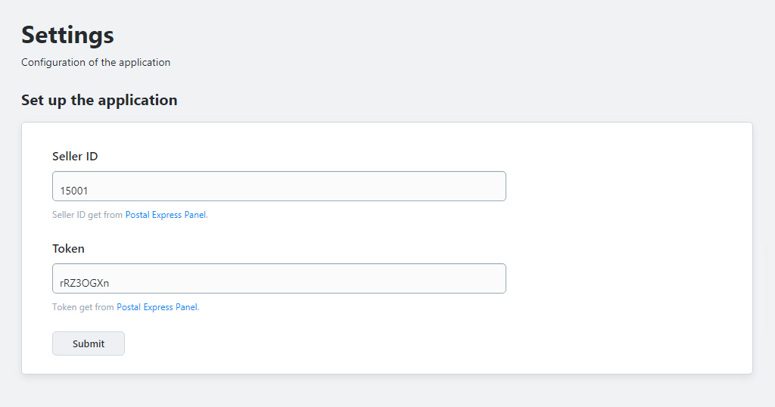Click empty white area of the settings card
Screen dimensions: 775x407
point(627,247)
